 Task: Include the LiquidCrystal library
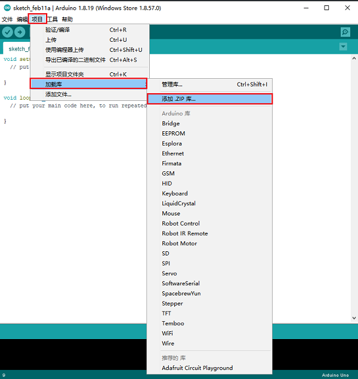[x=209, y=204]
